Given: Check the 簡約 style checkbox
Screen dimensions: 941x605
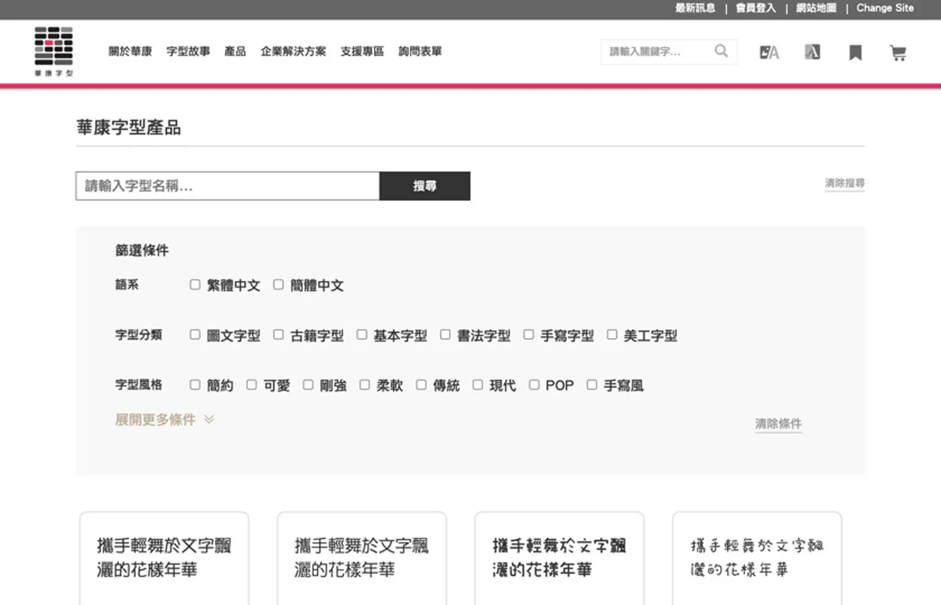Looking at the screenshot, I should point(195,385).
